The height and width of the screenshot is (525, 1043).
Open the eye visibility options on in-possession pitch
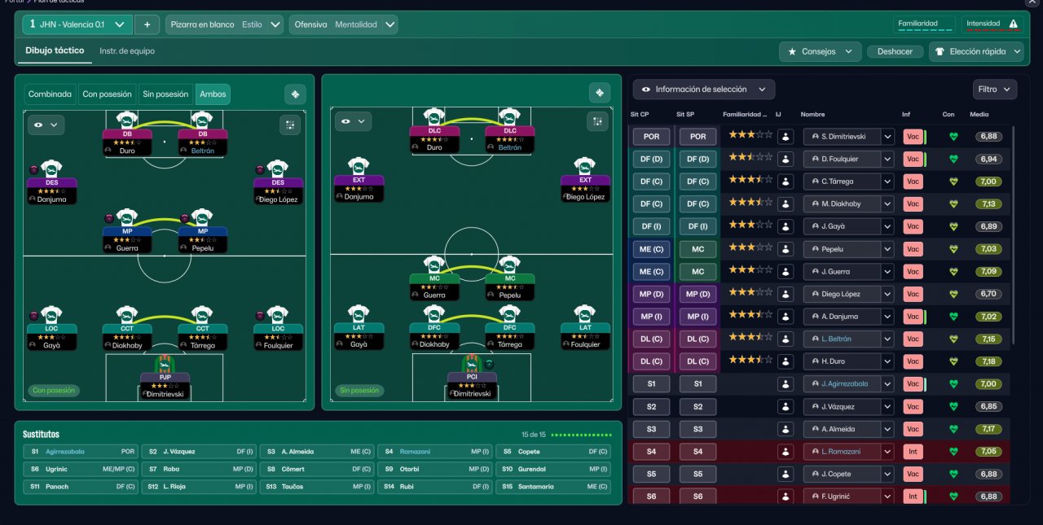click(46, 125)
